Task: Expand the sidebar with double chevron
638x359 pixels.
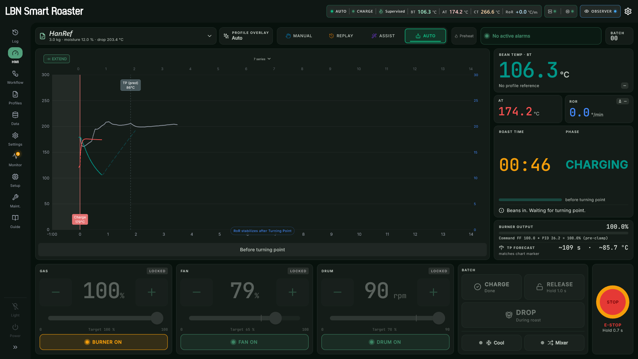Action: [15, 347]
